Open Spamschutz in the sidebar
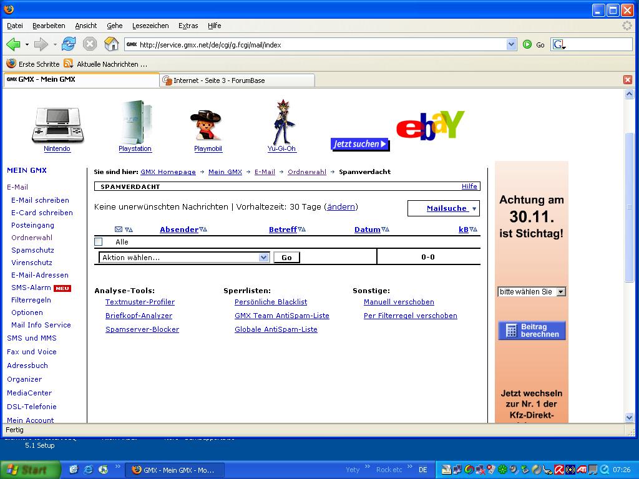The height and width of the screenshot is (479, 639). click(x=32, y=250)
